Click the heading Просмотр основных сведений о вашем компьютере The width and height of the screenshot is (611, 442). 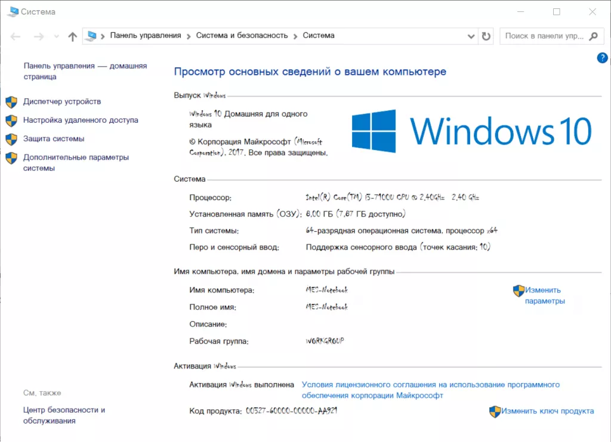[310, 71]
